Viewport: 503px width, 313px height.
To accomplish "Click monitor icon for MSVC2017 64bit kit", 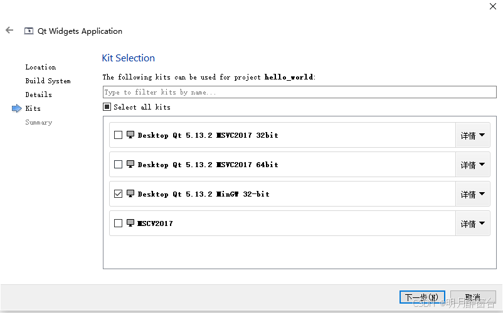I will tap(130, 164).
